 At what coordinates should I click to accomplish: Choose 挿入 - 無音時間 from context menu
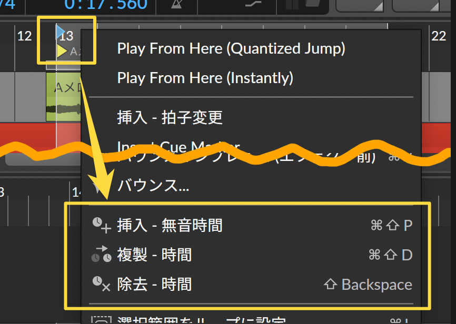[x=170, y=225]
